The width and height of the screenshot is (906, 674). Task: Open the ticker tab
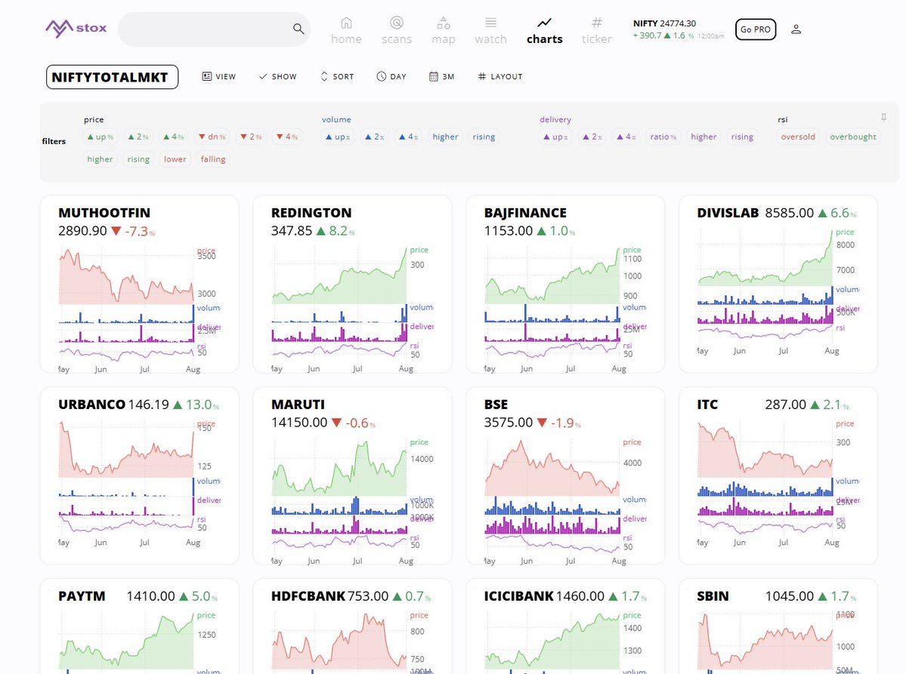pyautogui.click(x=596, y=31)
